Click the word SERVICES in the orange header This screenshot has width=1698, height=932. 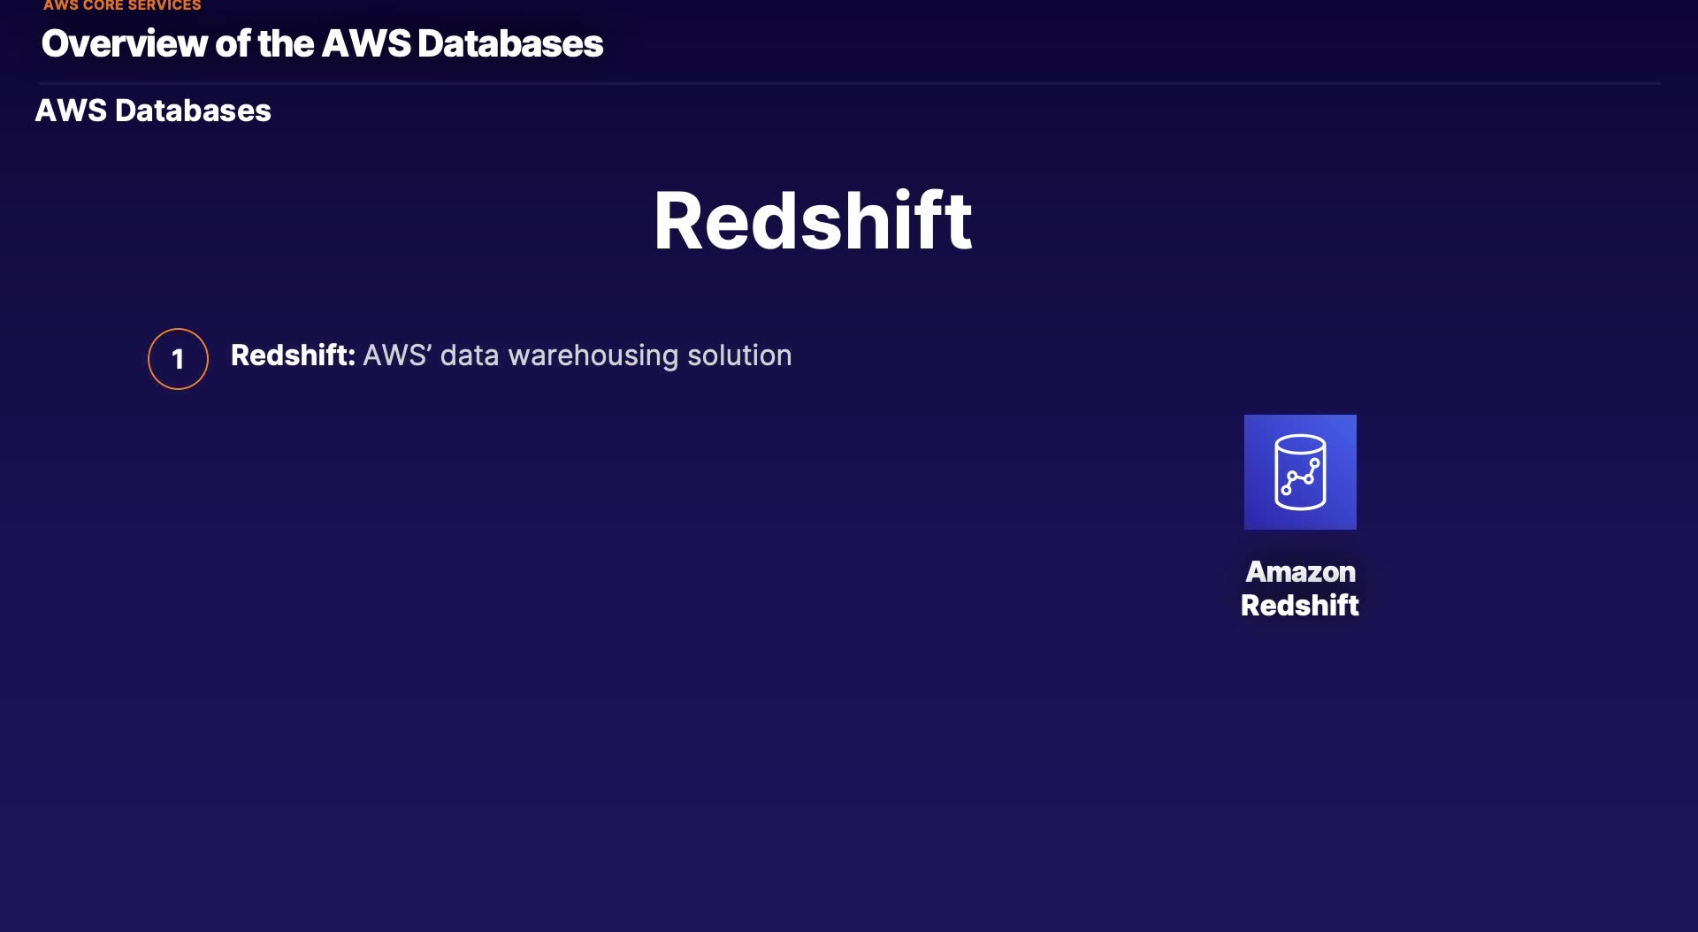(x=164, y=5)
